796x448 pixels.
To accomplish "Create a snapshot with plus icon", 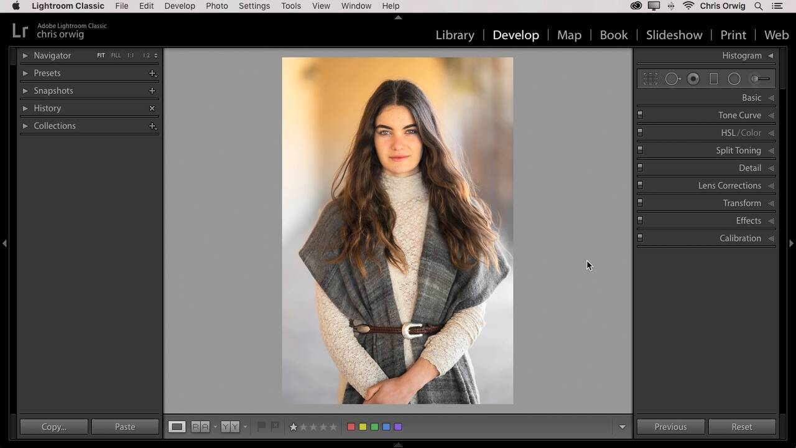I will [x=152, y=91].
